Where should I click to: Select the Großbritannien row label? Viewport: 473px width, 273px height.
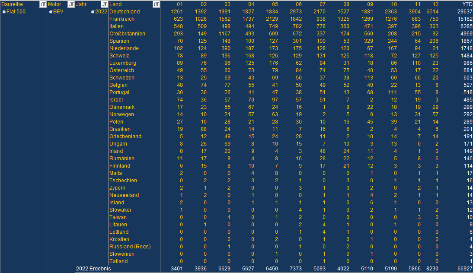[x=127, y=34]
